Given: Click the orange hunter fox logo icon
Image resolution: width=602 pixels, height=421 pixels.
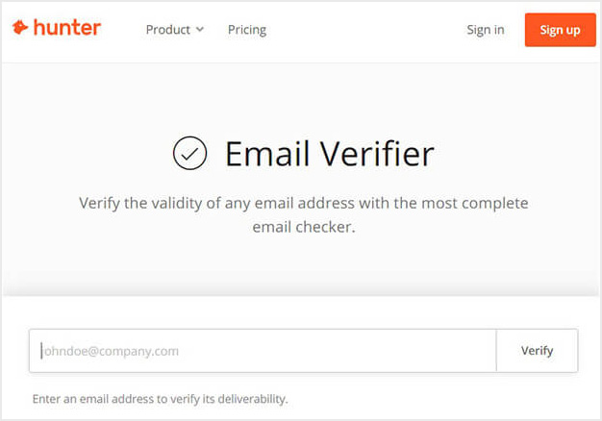Looking at the screenshot, I should [20, 28].
